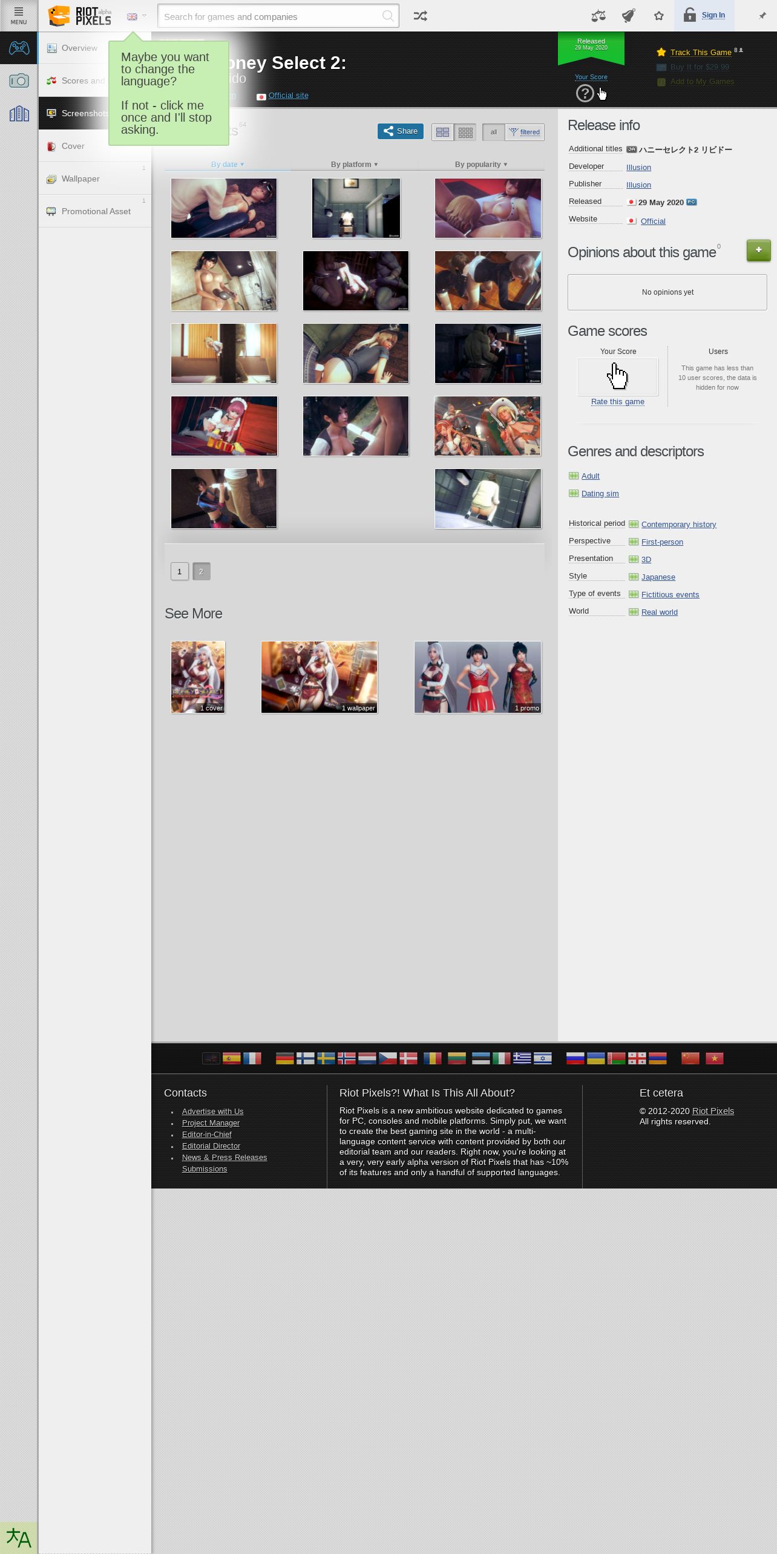Click the padlock sign-in icon
The image size is (777, 1554).
[689, 15]
